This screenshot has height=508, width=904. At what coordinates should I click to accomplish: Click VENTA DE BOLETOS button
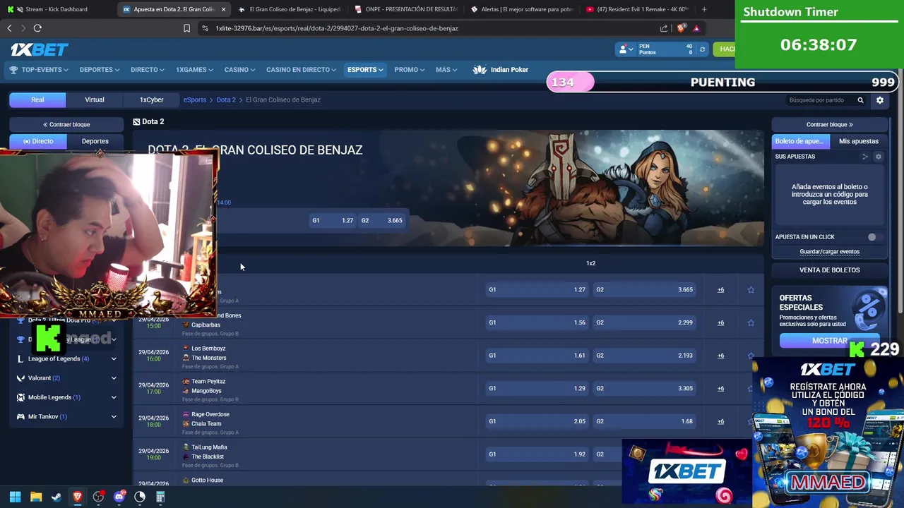[829, 270]
